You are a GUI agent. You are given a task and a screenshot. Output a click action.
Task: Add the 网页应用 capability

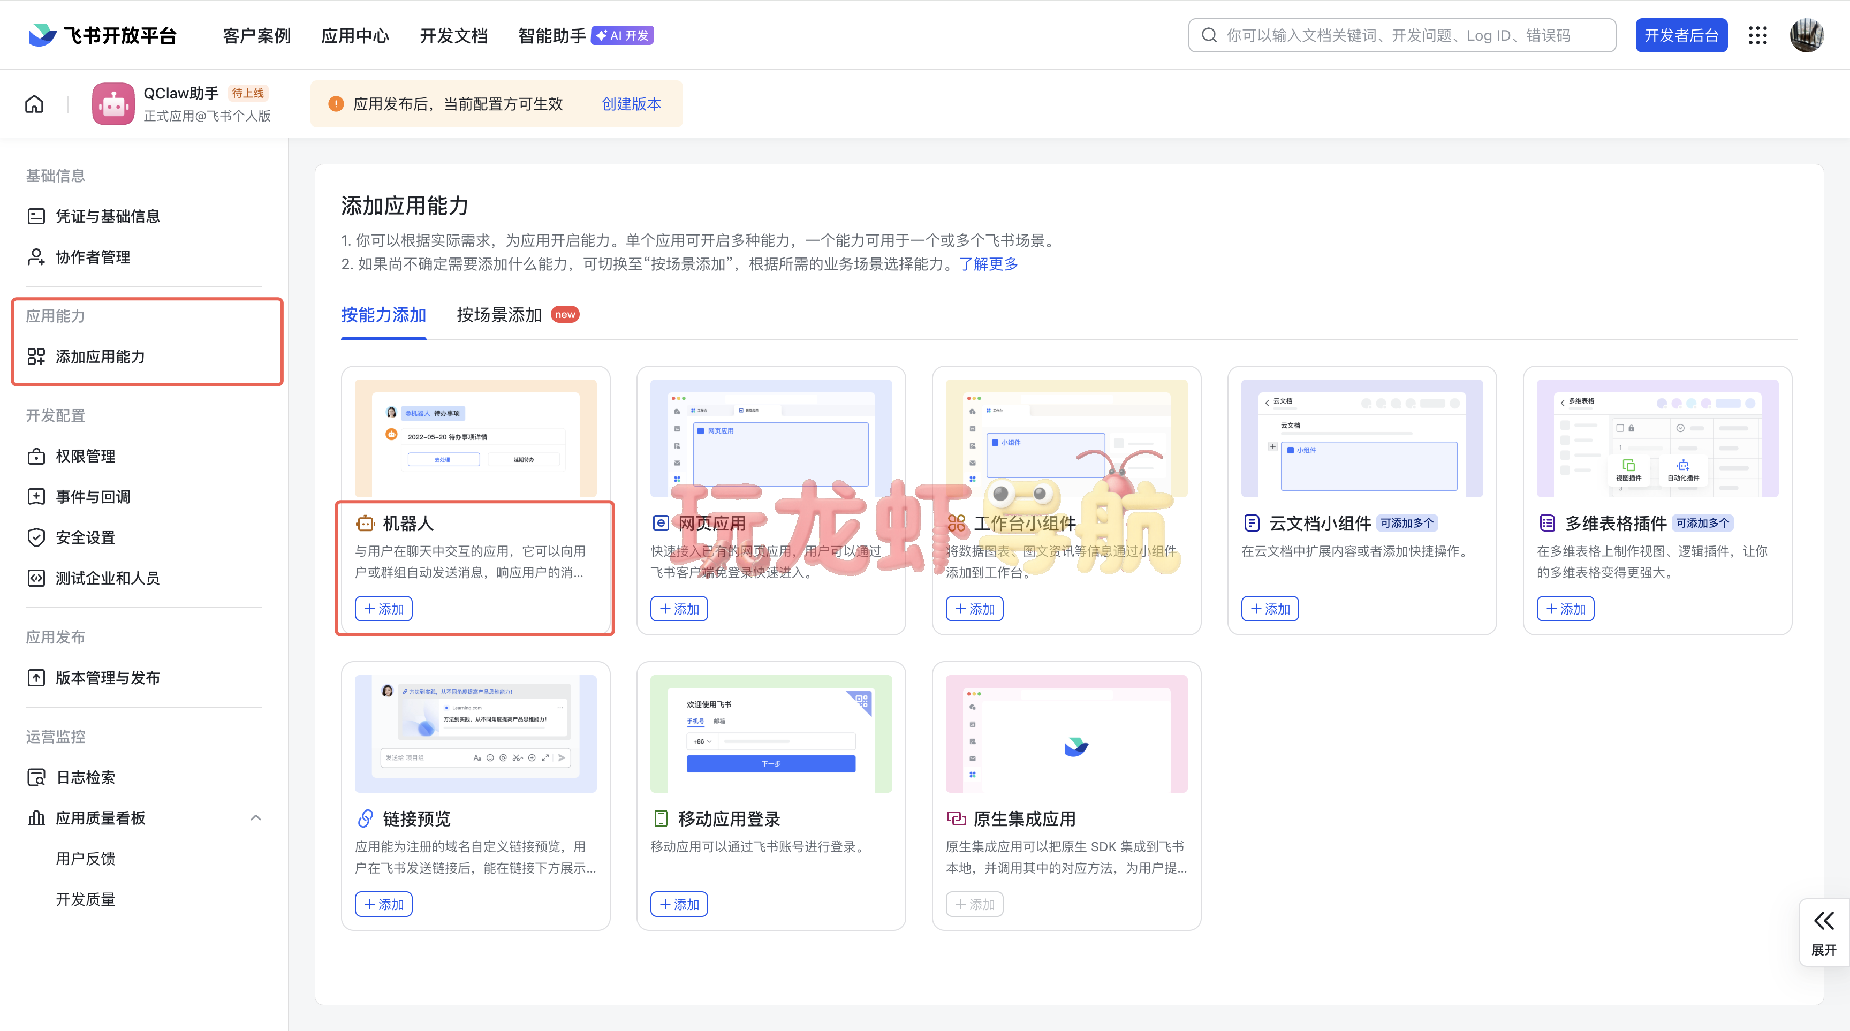tap(679, 609)
